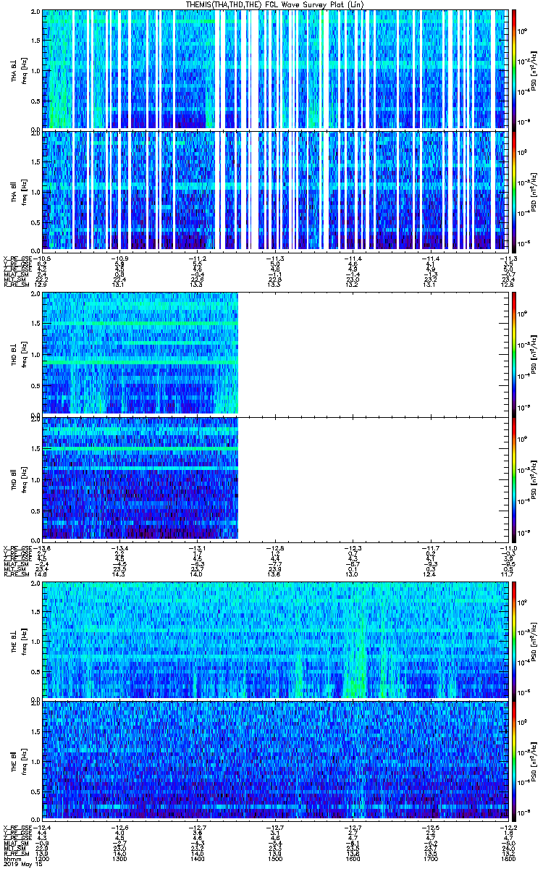
Task: Click the -12.4 X_RE_GSE value under THE
Action: pos(42,828)
